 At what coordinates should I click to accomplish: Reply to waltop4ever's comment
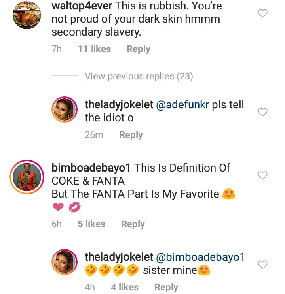coord(138,49)
